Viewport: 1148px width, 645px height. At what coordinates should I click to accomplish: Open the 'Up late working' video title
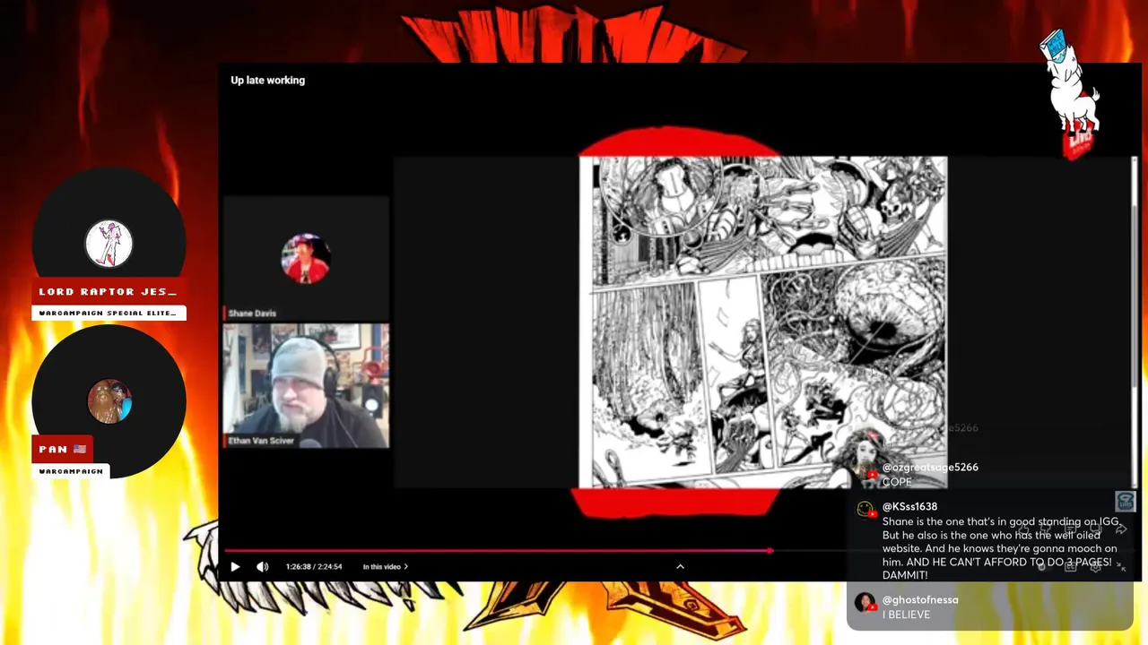click(x=267, y=80)
